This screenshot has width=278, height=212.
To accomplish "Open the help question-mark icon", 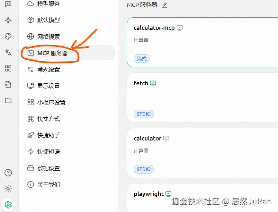I will coord(8,173).
